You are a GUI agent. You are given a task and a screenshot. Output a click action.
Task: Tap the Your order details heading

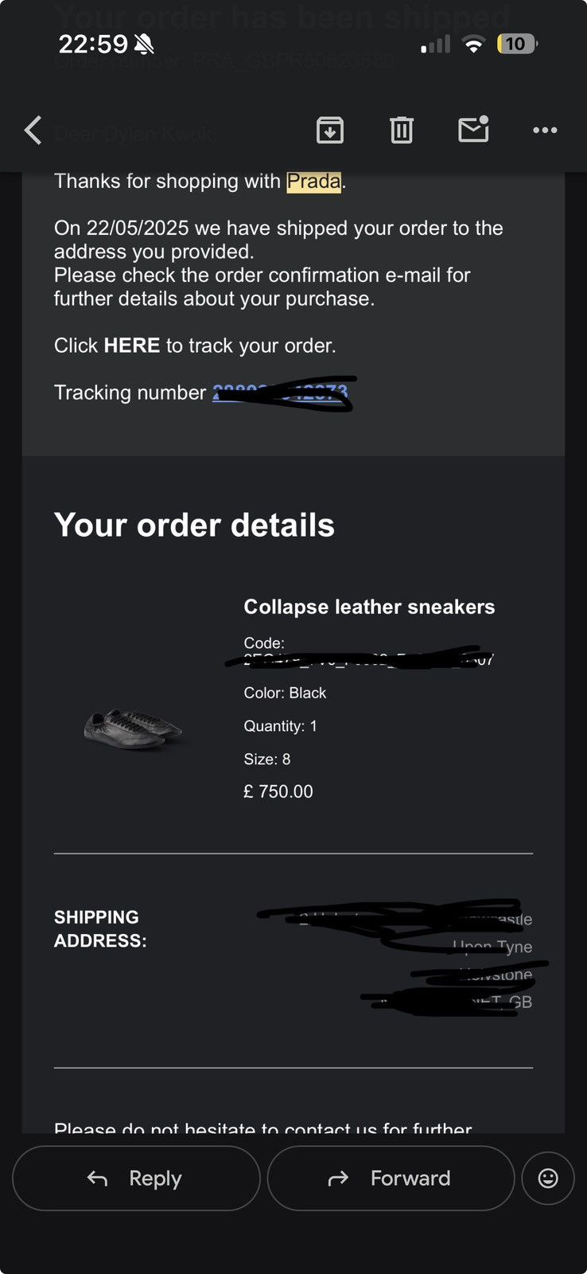(x=194, y=526)
